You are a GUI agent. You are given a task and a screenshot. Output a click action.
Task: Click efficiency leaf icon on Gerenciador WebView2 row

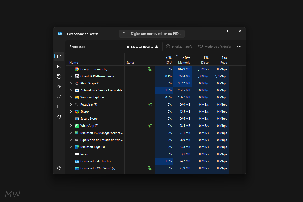coord(150,168)
